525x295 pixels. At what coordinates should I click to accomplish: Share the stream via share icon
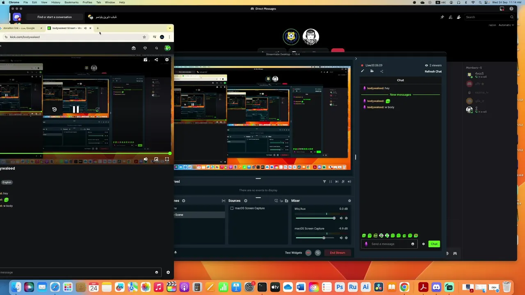pyautogui.click(x=381, y=71)
